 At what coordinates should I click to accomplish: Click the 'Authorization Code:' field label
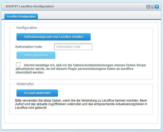[x=29, y=47]
